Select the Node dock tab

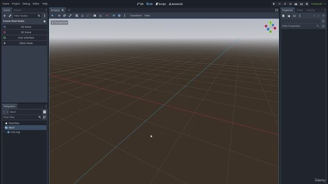click(x=299, y=10)
